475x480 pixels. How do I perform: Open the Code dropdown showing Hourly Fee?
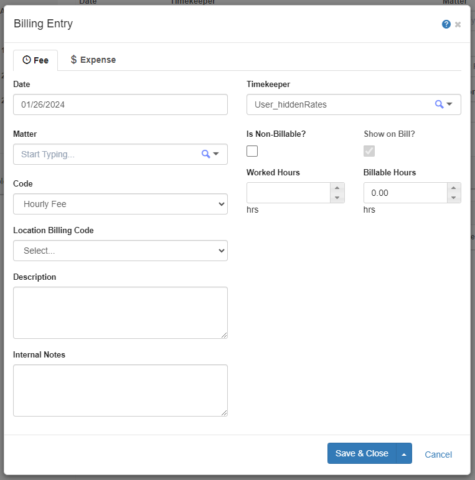120,204
